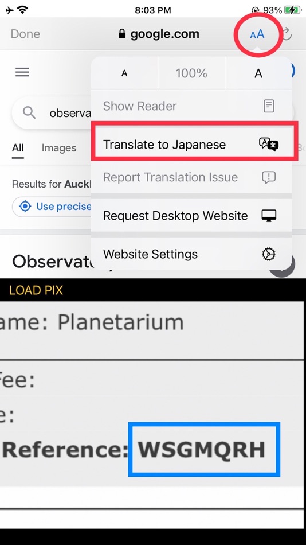Tap the Website Settings gear icon

click(269, 254)
